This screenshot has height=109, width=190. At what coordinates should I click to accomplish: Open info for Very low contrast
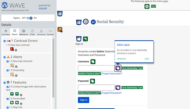16,50
